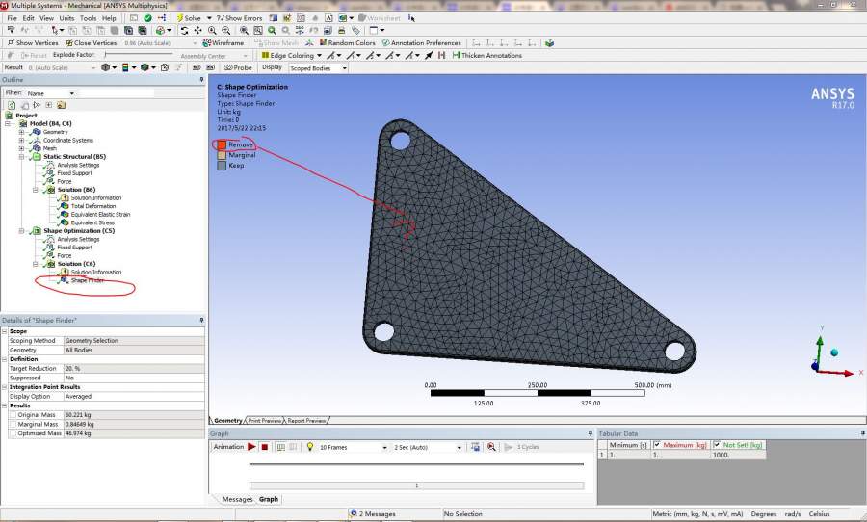Click the Zoom to Fit icon

pos(258,31)
